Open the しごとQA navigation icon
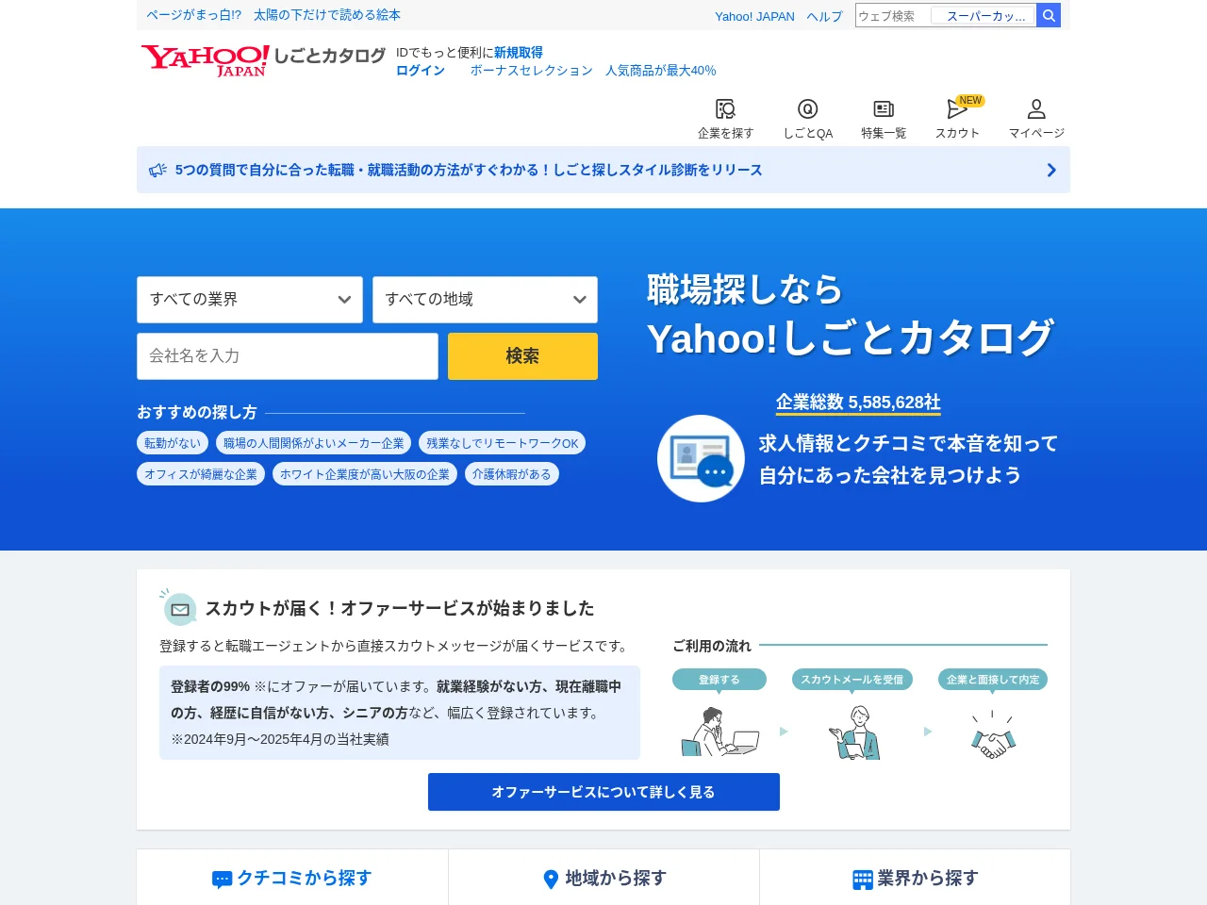Screen dimensions: 1207x905 (808, 119)
